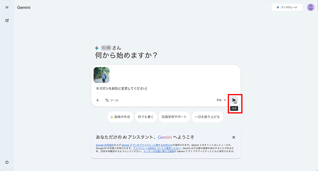The width and height of the screenshot is (318, 171).
Task: Choose the 知識習得サポート chip
Action: point(174,117)
